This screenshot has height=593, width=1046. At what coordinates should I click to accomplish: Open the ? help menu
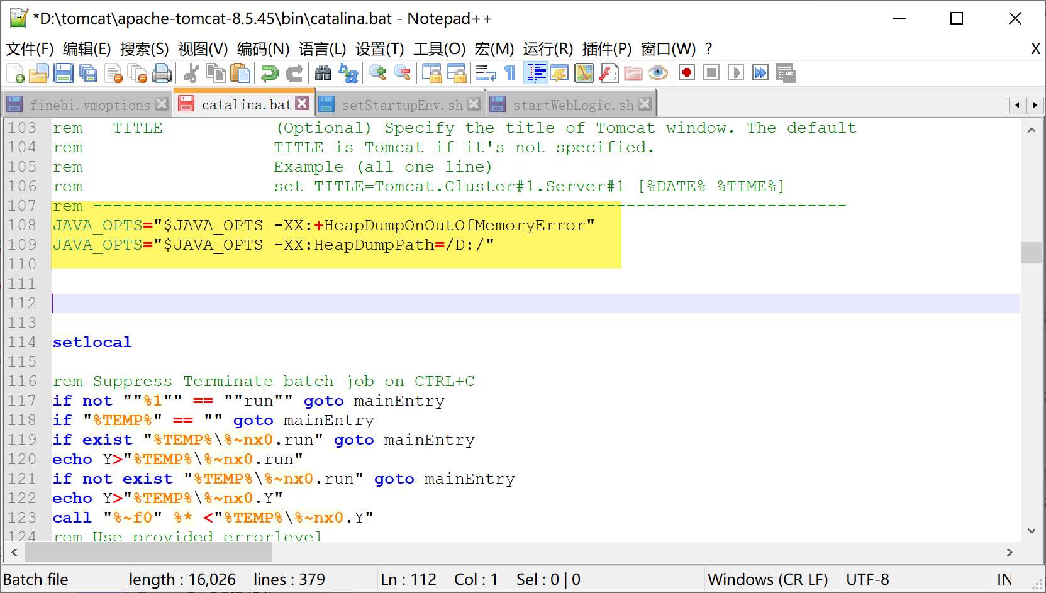(709, 49)
